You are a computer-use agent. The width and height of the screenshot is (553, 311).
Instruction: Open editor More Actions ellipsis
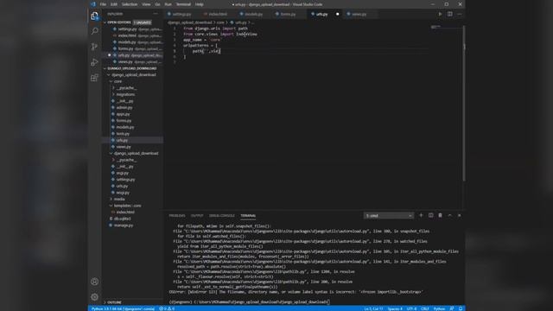(459, 14)
